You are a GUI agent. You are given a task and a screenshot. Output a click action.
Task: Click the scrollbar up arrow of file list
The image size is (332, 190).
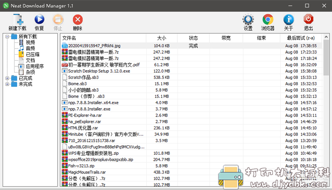326,37
